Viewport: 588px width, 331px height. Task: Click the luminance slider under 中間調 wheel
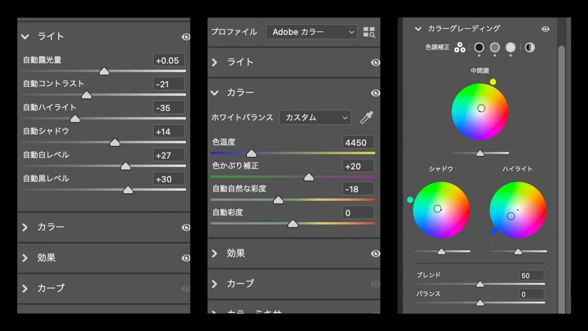pyautogui.click(x=480, y=153)
